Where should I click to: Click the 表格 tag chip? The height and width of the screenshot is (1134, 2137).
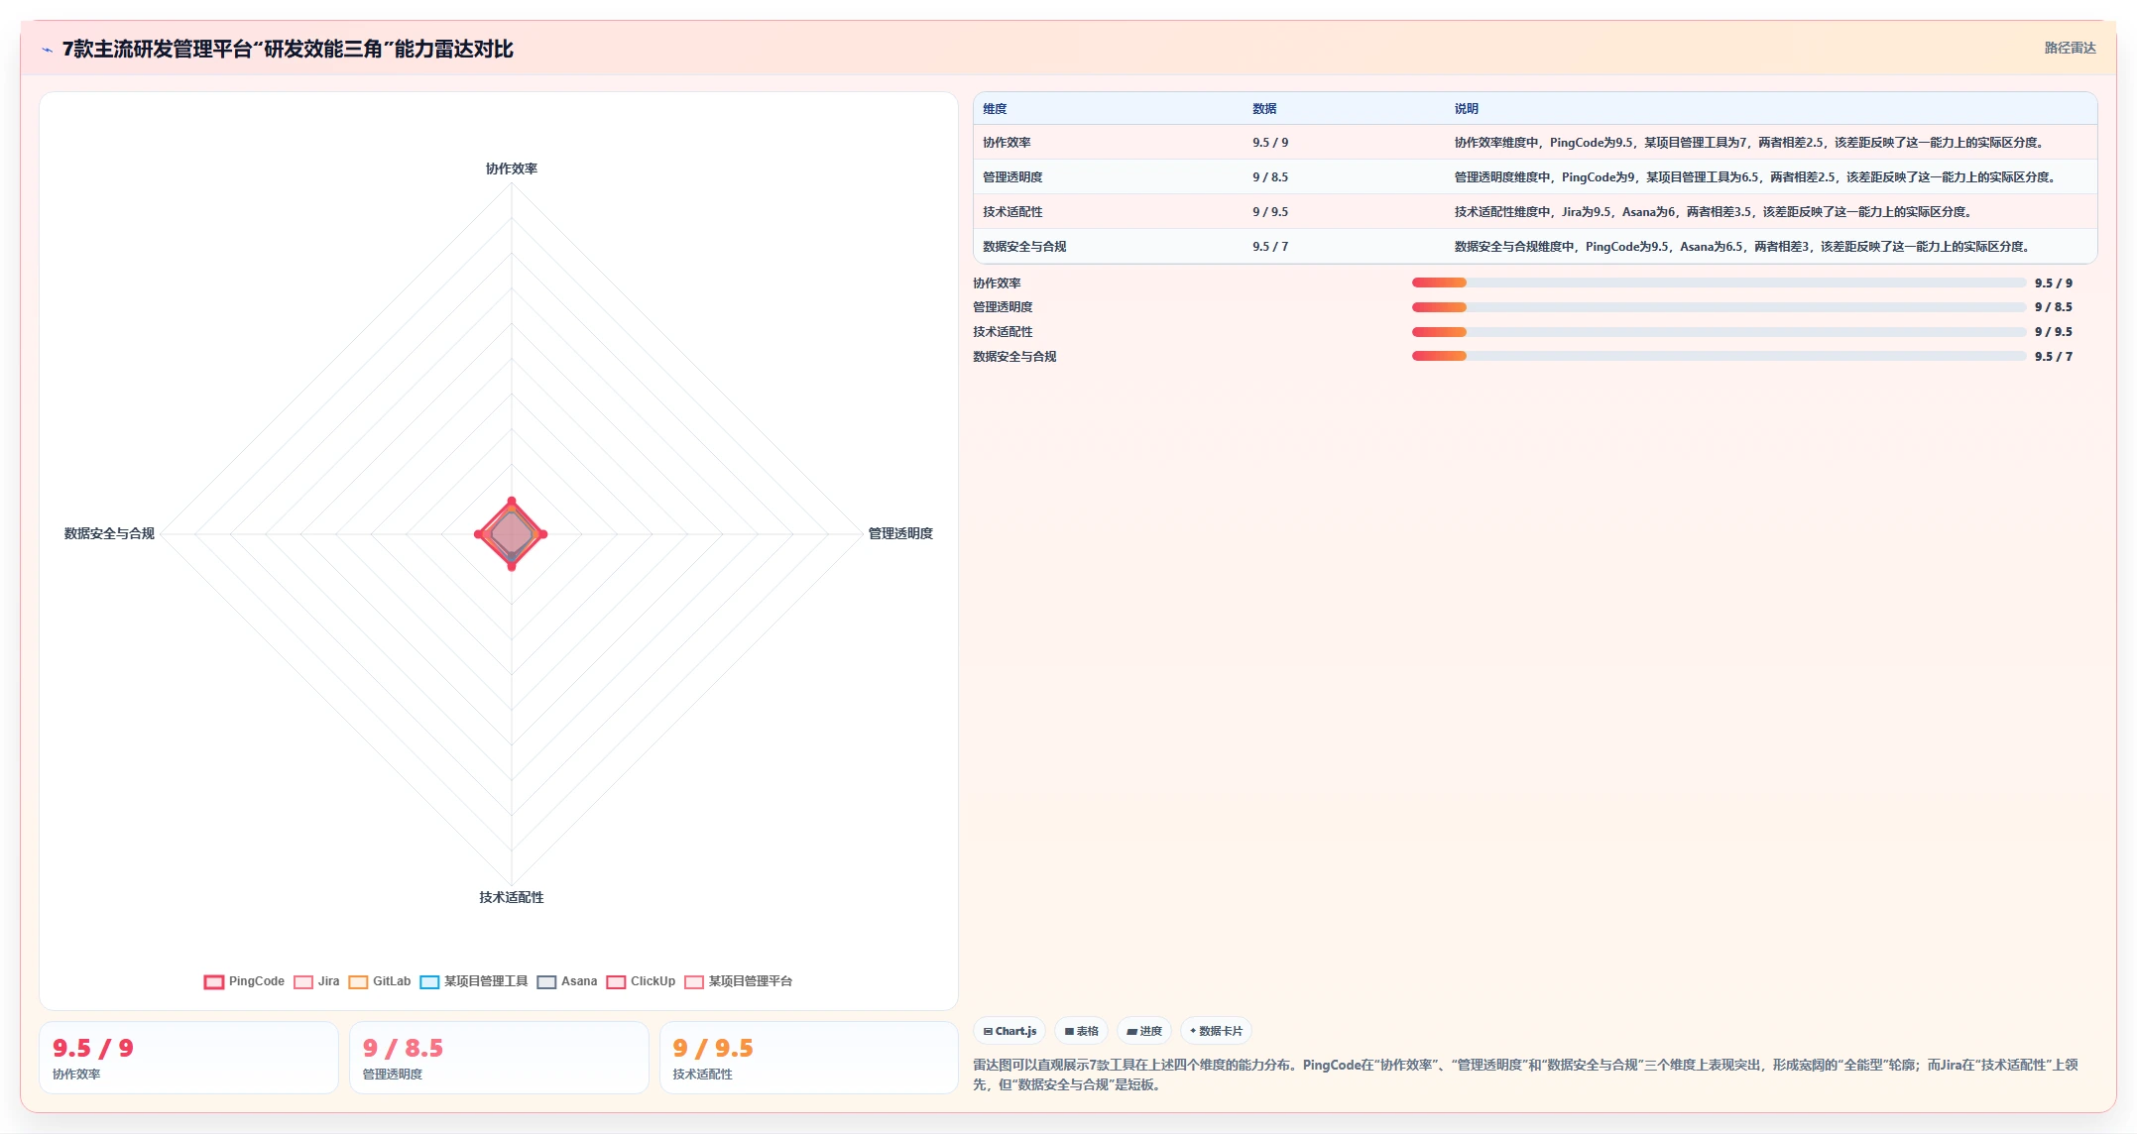[1081, 1031]
